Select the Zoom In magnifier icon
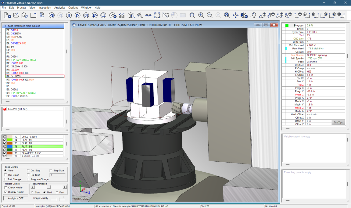 coord(201,14)
